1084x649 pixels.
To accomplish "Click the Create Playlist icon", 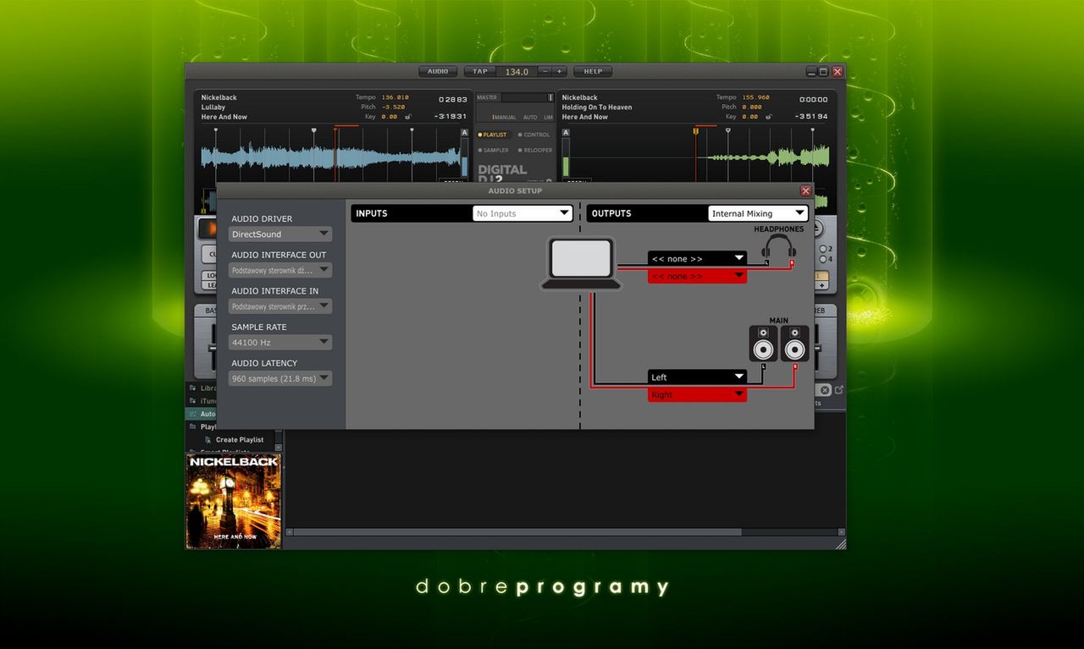I will point(207,440).
